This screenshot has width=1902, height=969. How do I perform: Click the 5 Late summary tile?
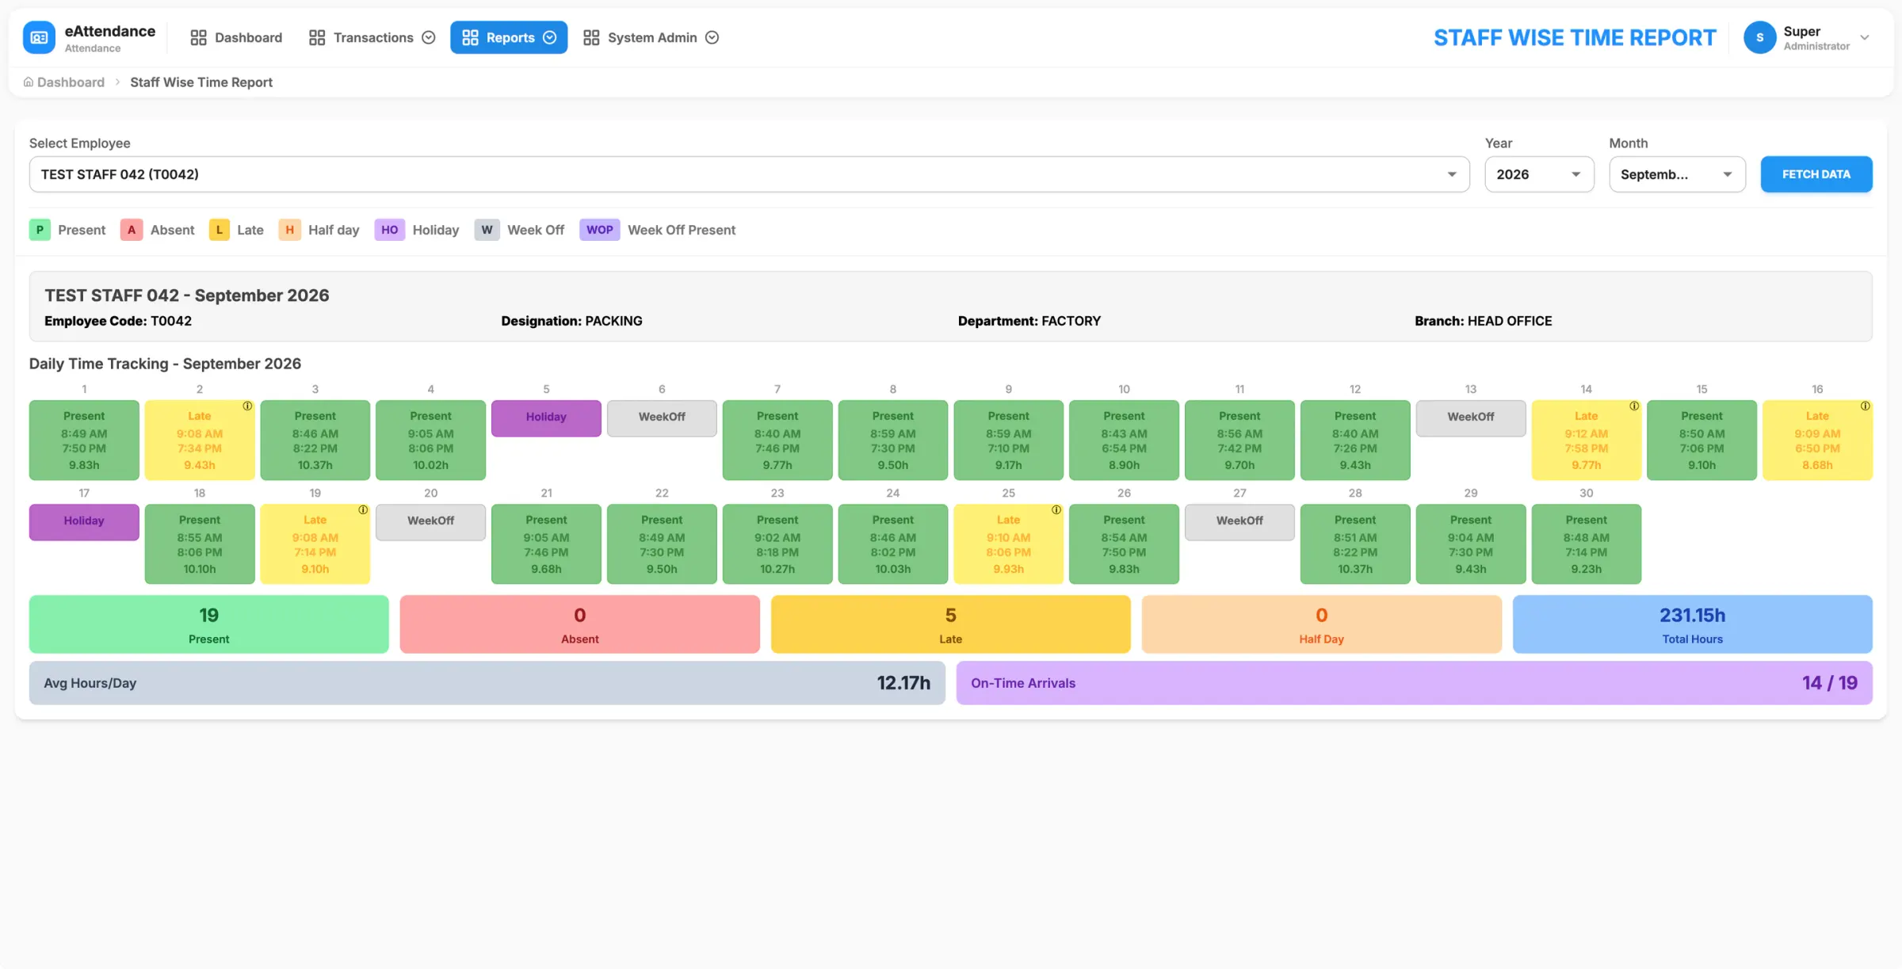950,624
